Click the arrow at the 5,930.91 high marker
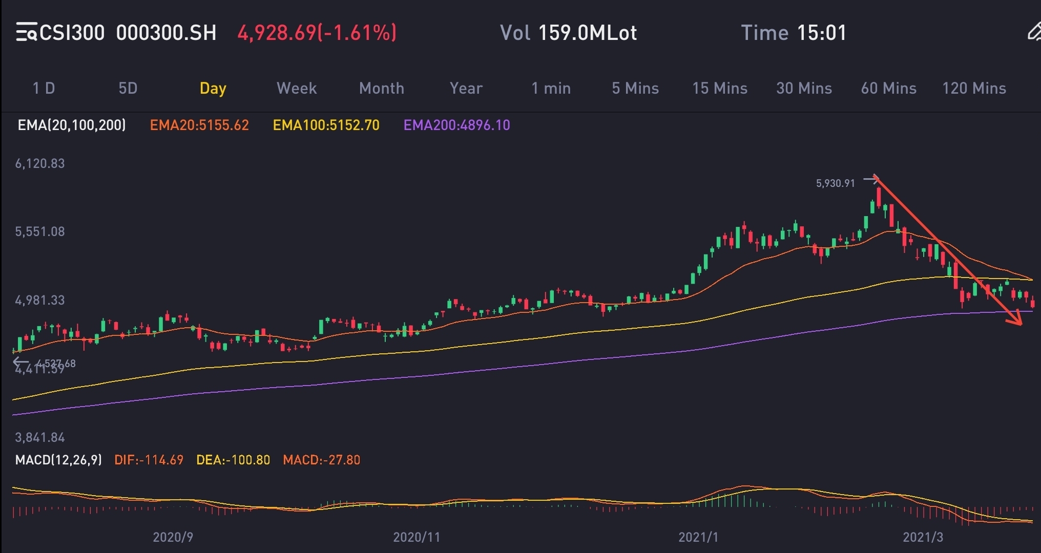 tap(870, 180)
